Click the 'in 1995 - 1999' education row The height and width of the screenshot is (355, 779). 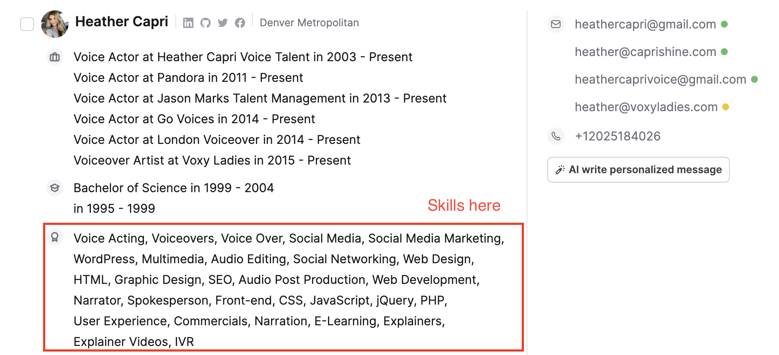click(114, 209)
